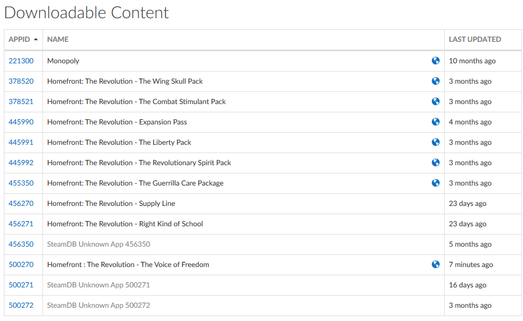Click globe icon for Guerrilla Care Package
The height and width of the screenshot is (321, 523).
[x=435, y=183]
